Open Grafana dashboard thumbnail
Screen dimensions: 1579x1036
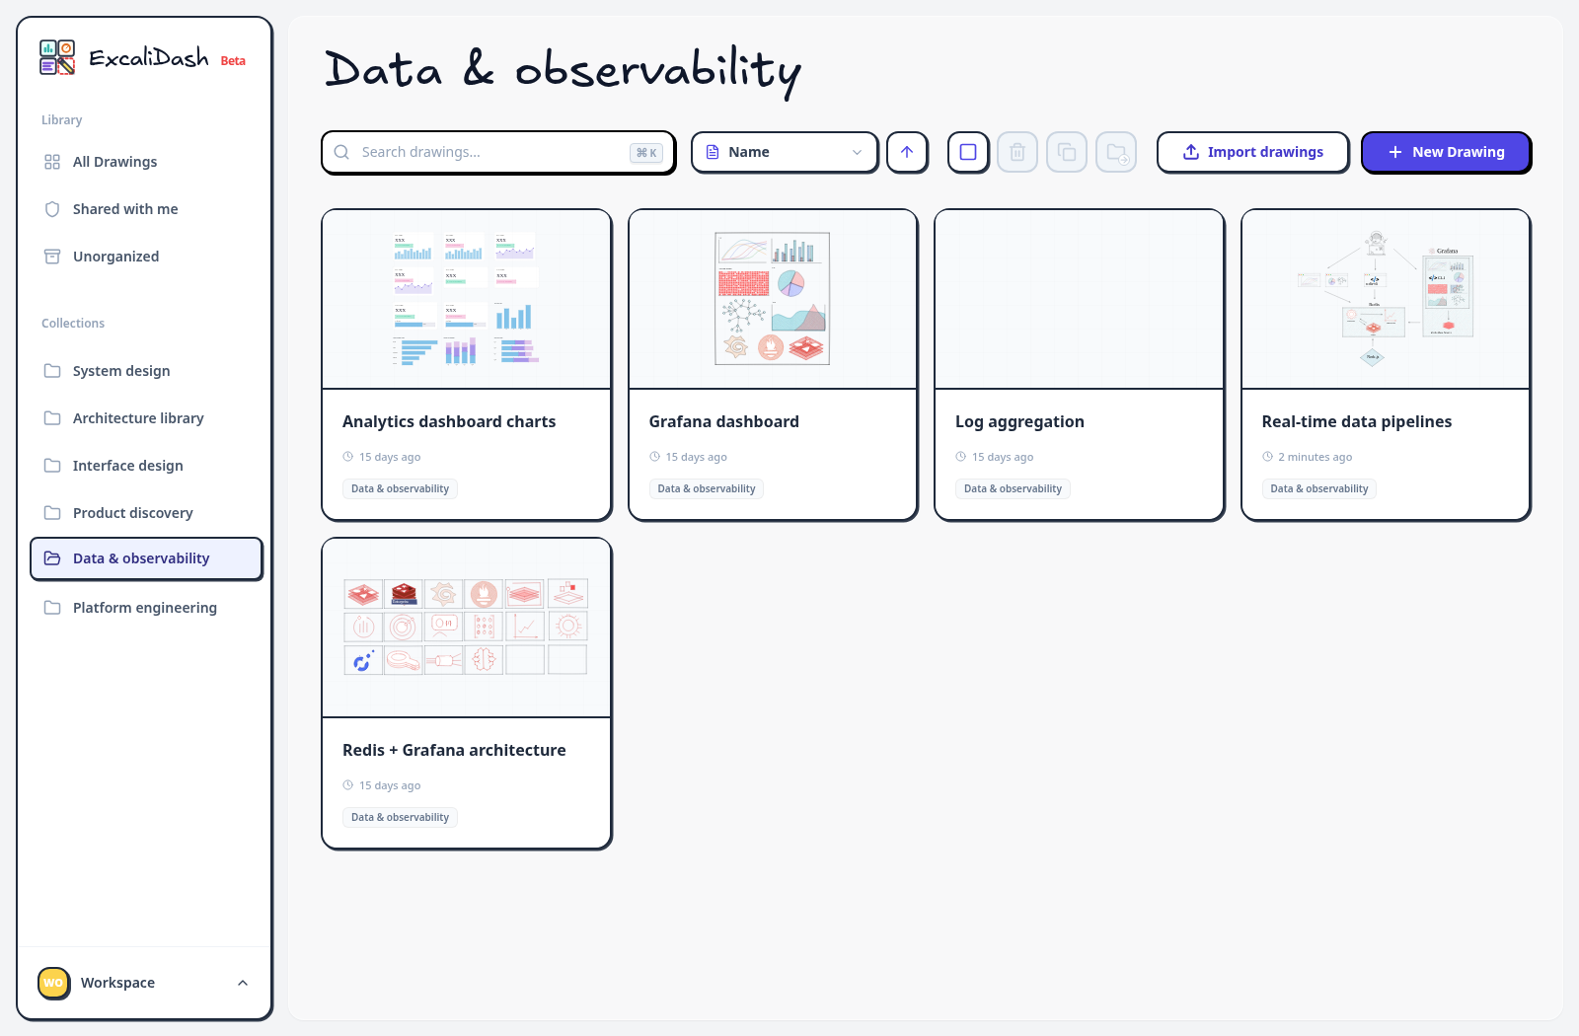773,299
